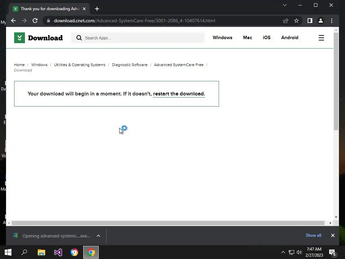Open Visual Studio from taskbar
Image resolution: width=345 pixels, height=259 pixels.
click(x=58, y=252)
